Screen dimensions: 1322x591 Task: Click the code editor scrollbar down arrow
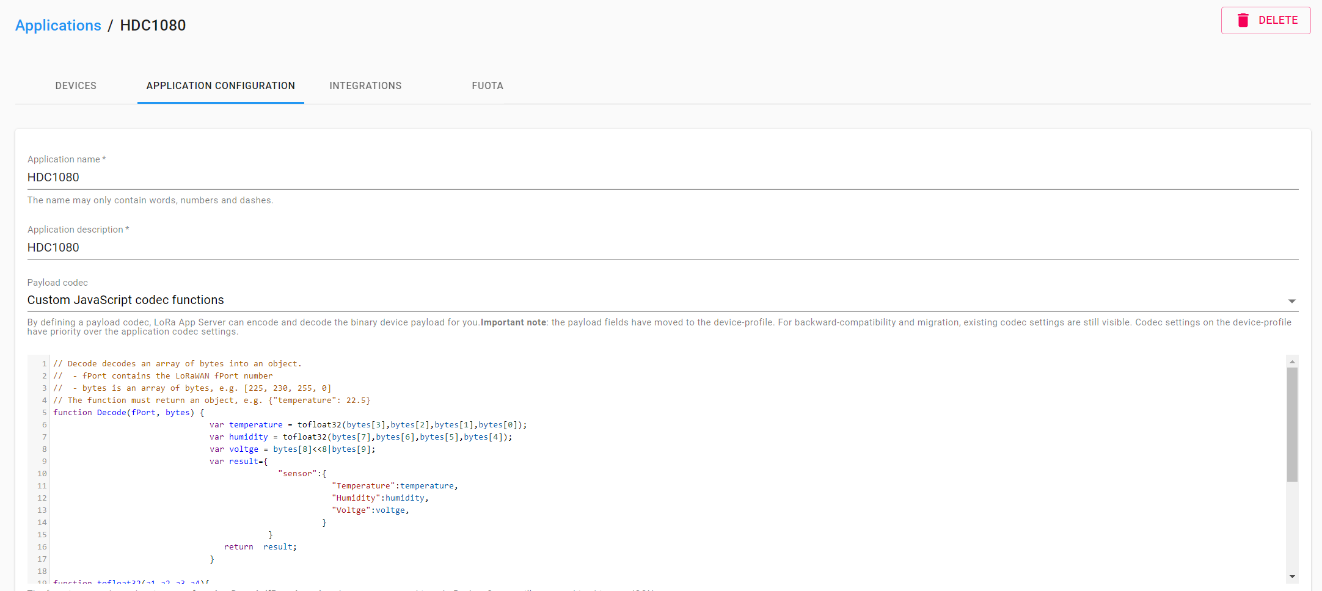click(x=1292, y=576)
